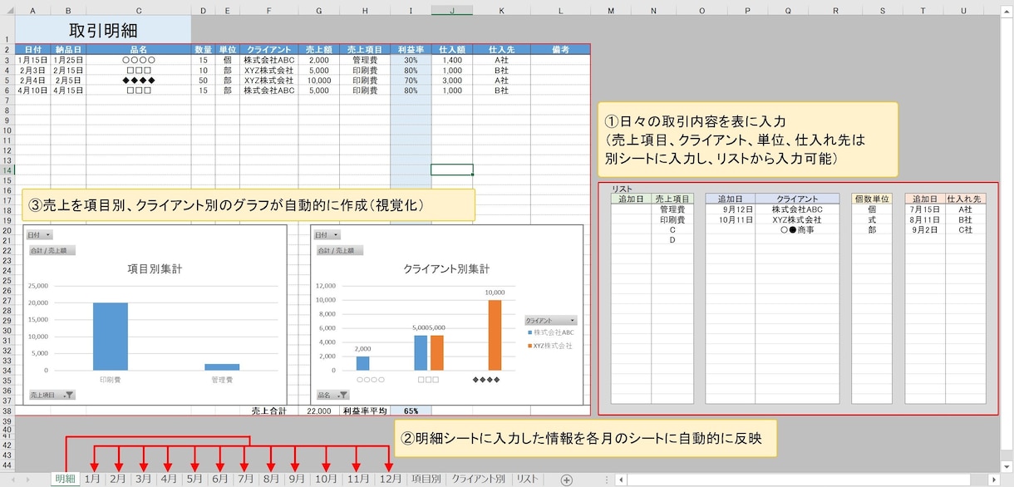The width and height of the screenshot is (1014, 487).
Task: Click 合計 / 売上額 button in 項目別集計 chart
Action: pyautogui.click(x=51, y=250)
